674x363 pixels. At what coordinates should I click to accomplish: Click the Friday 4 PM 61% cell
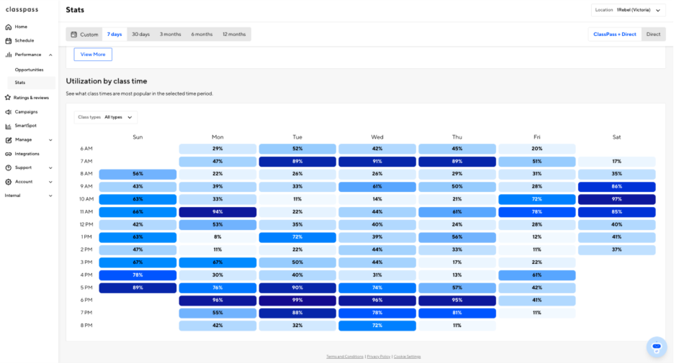(537, 275)
